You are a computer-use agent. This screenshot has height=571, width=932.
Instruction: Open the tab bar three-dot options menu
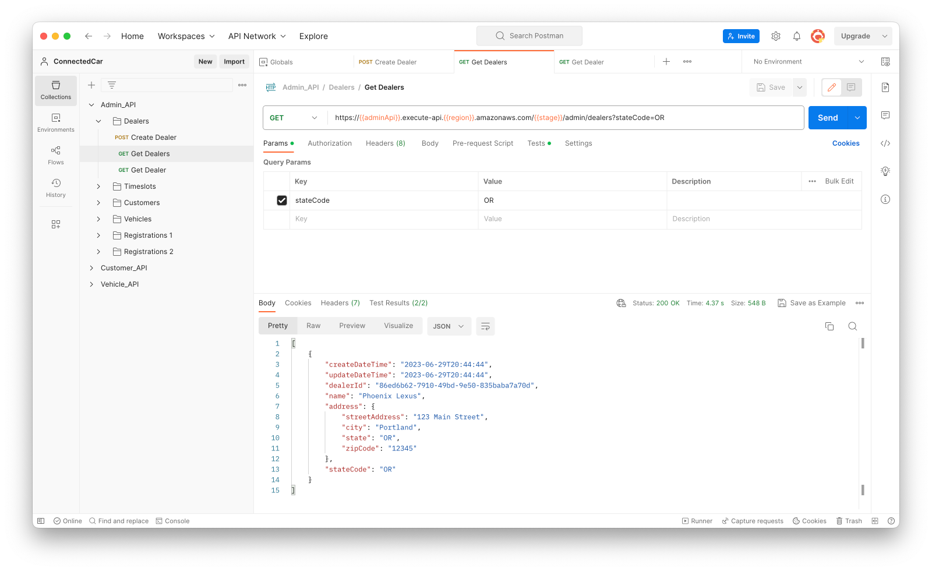(x=687, y=62)
